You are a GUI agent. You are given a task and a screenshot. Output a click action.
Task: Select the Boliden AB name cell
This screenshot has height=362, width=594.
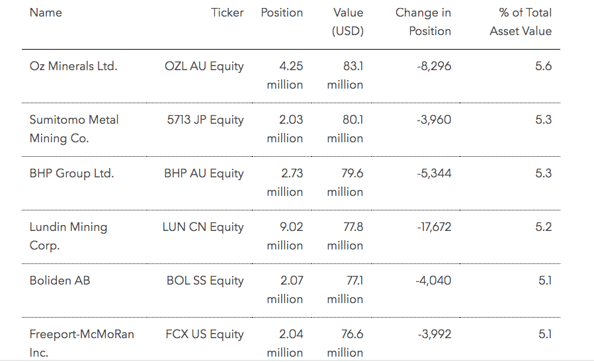pos(60,281)
